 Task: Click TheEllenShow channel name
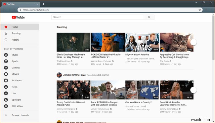click(x=63, y=61)
